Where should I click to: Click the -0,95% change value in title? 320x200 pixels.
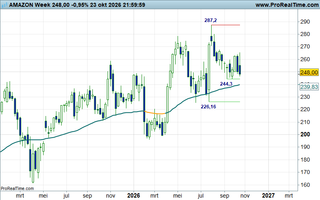80,5
